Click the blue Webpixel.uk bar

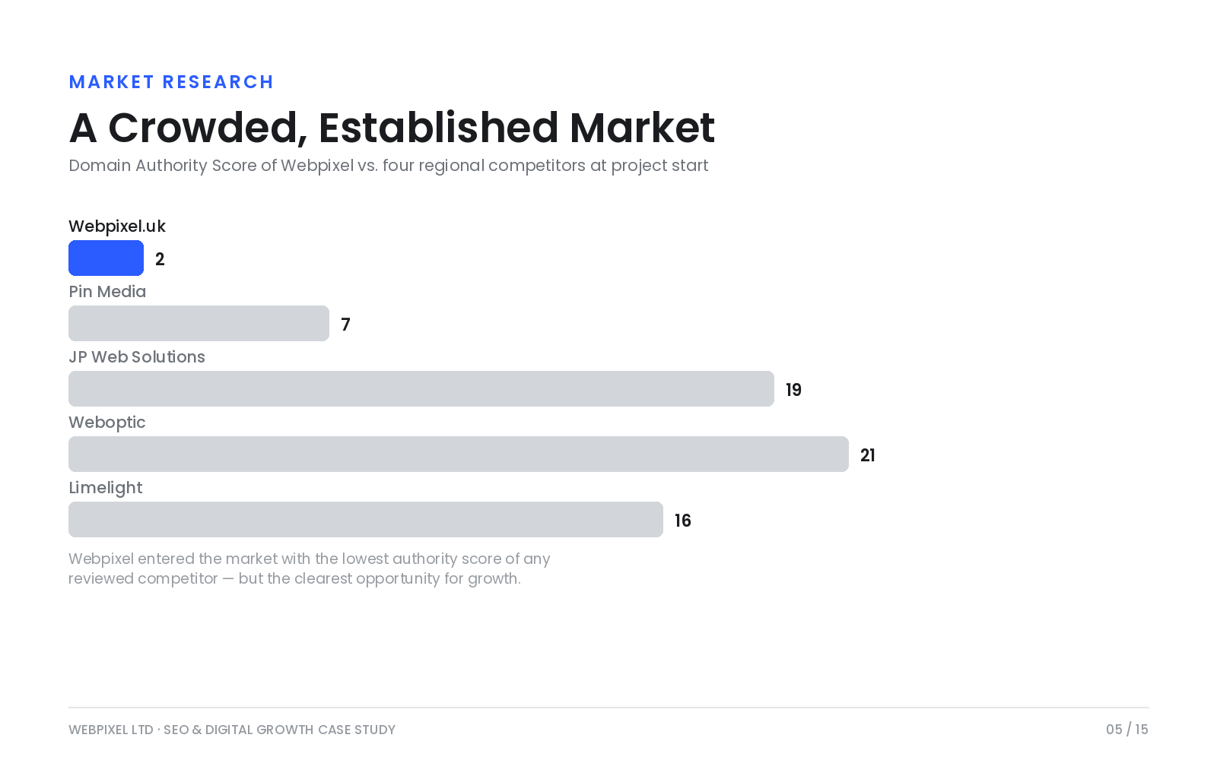coord(106,258)
